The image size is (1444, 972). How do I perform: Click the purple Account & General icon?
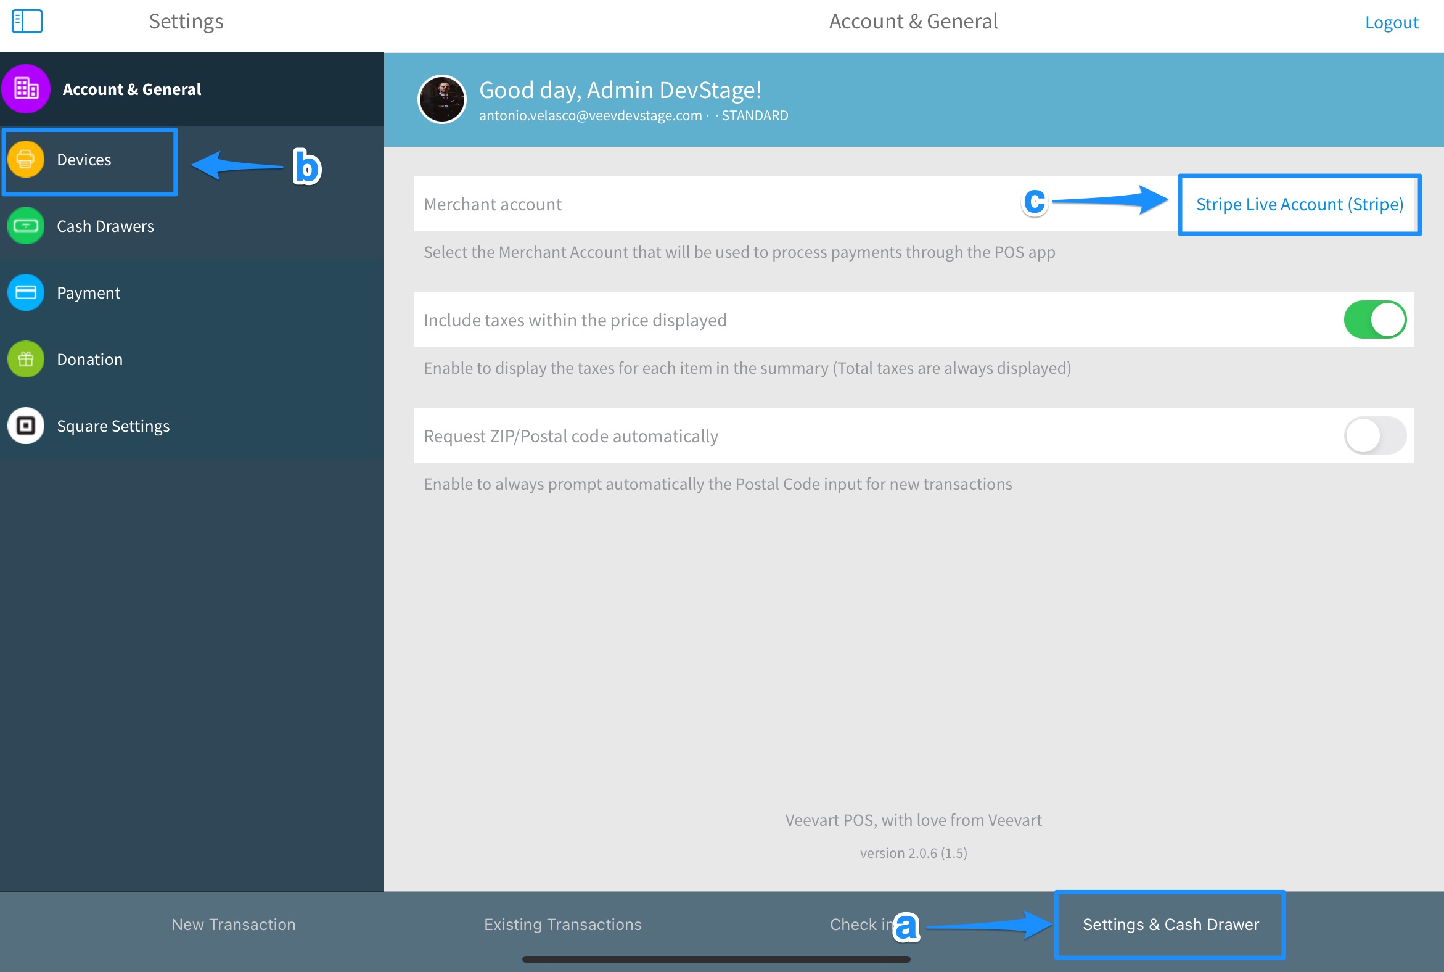click(26, 89)
